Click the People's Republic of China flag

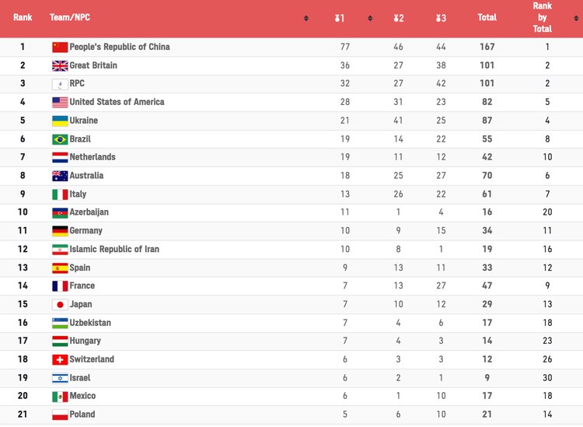pos(60,47)
